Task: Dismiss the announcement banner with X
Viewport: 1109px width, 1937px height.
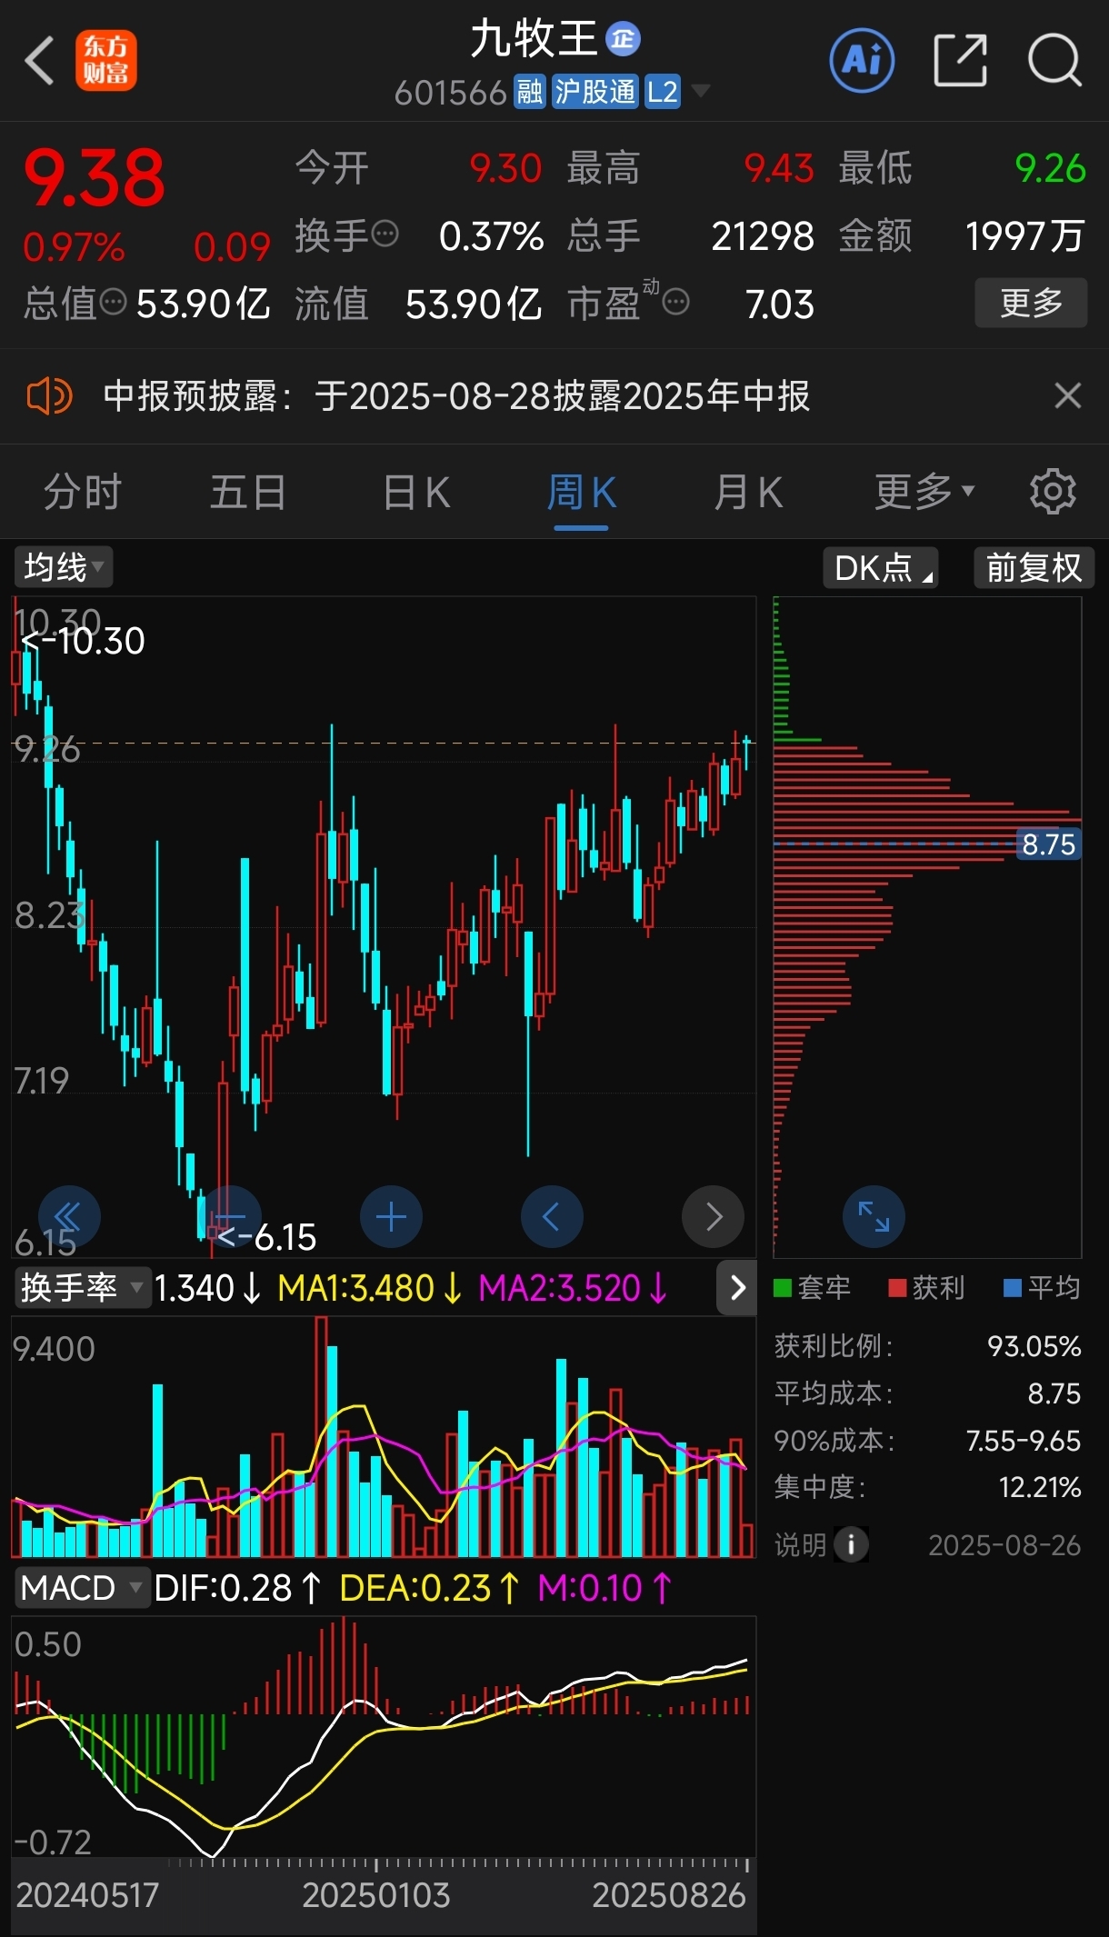Action: [1067, 396]
